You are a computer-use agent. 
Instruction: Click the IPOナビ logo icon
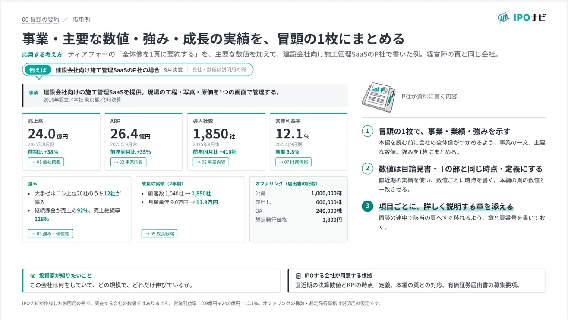point(503,18)
